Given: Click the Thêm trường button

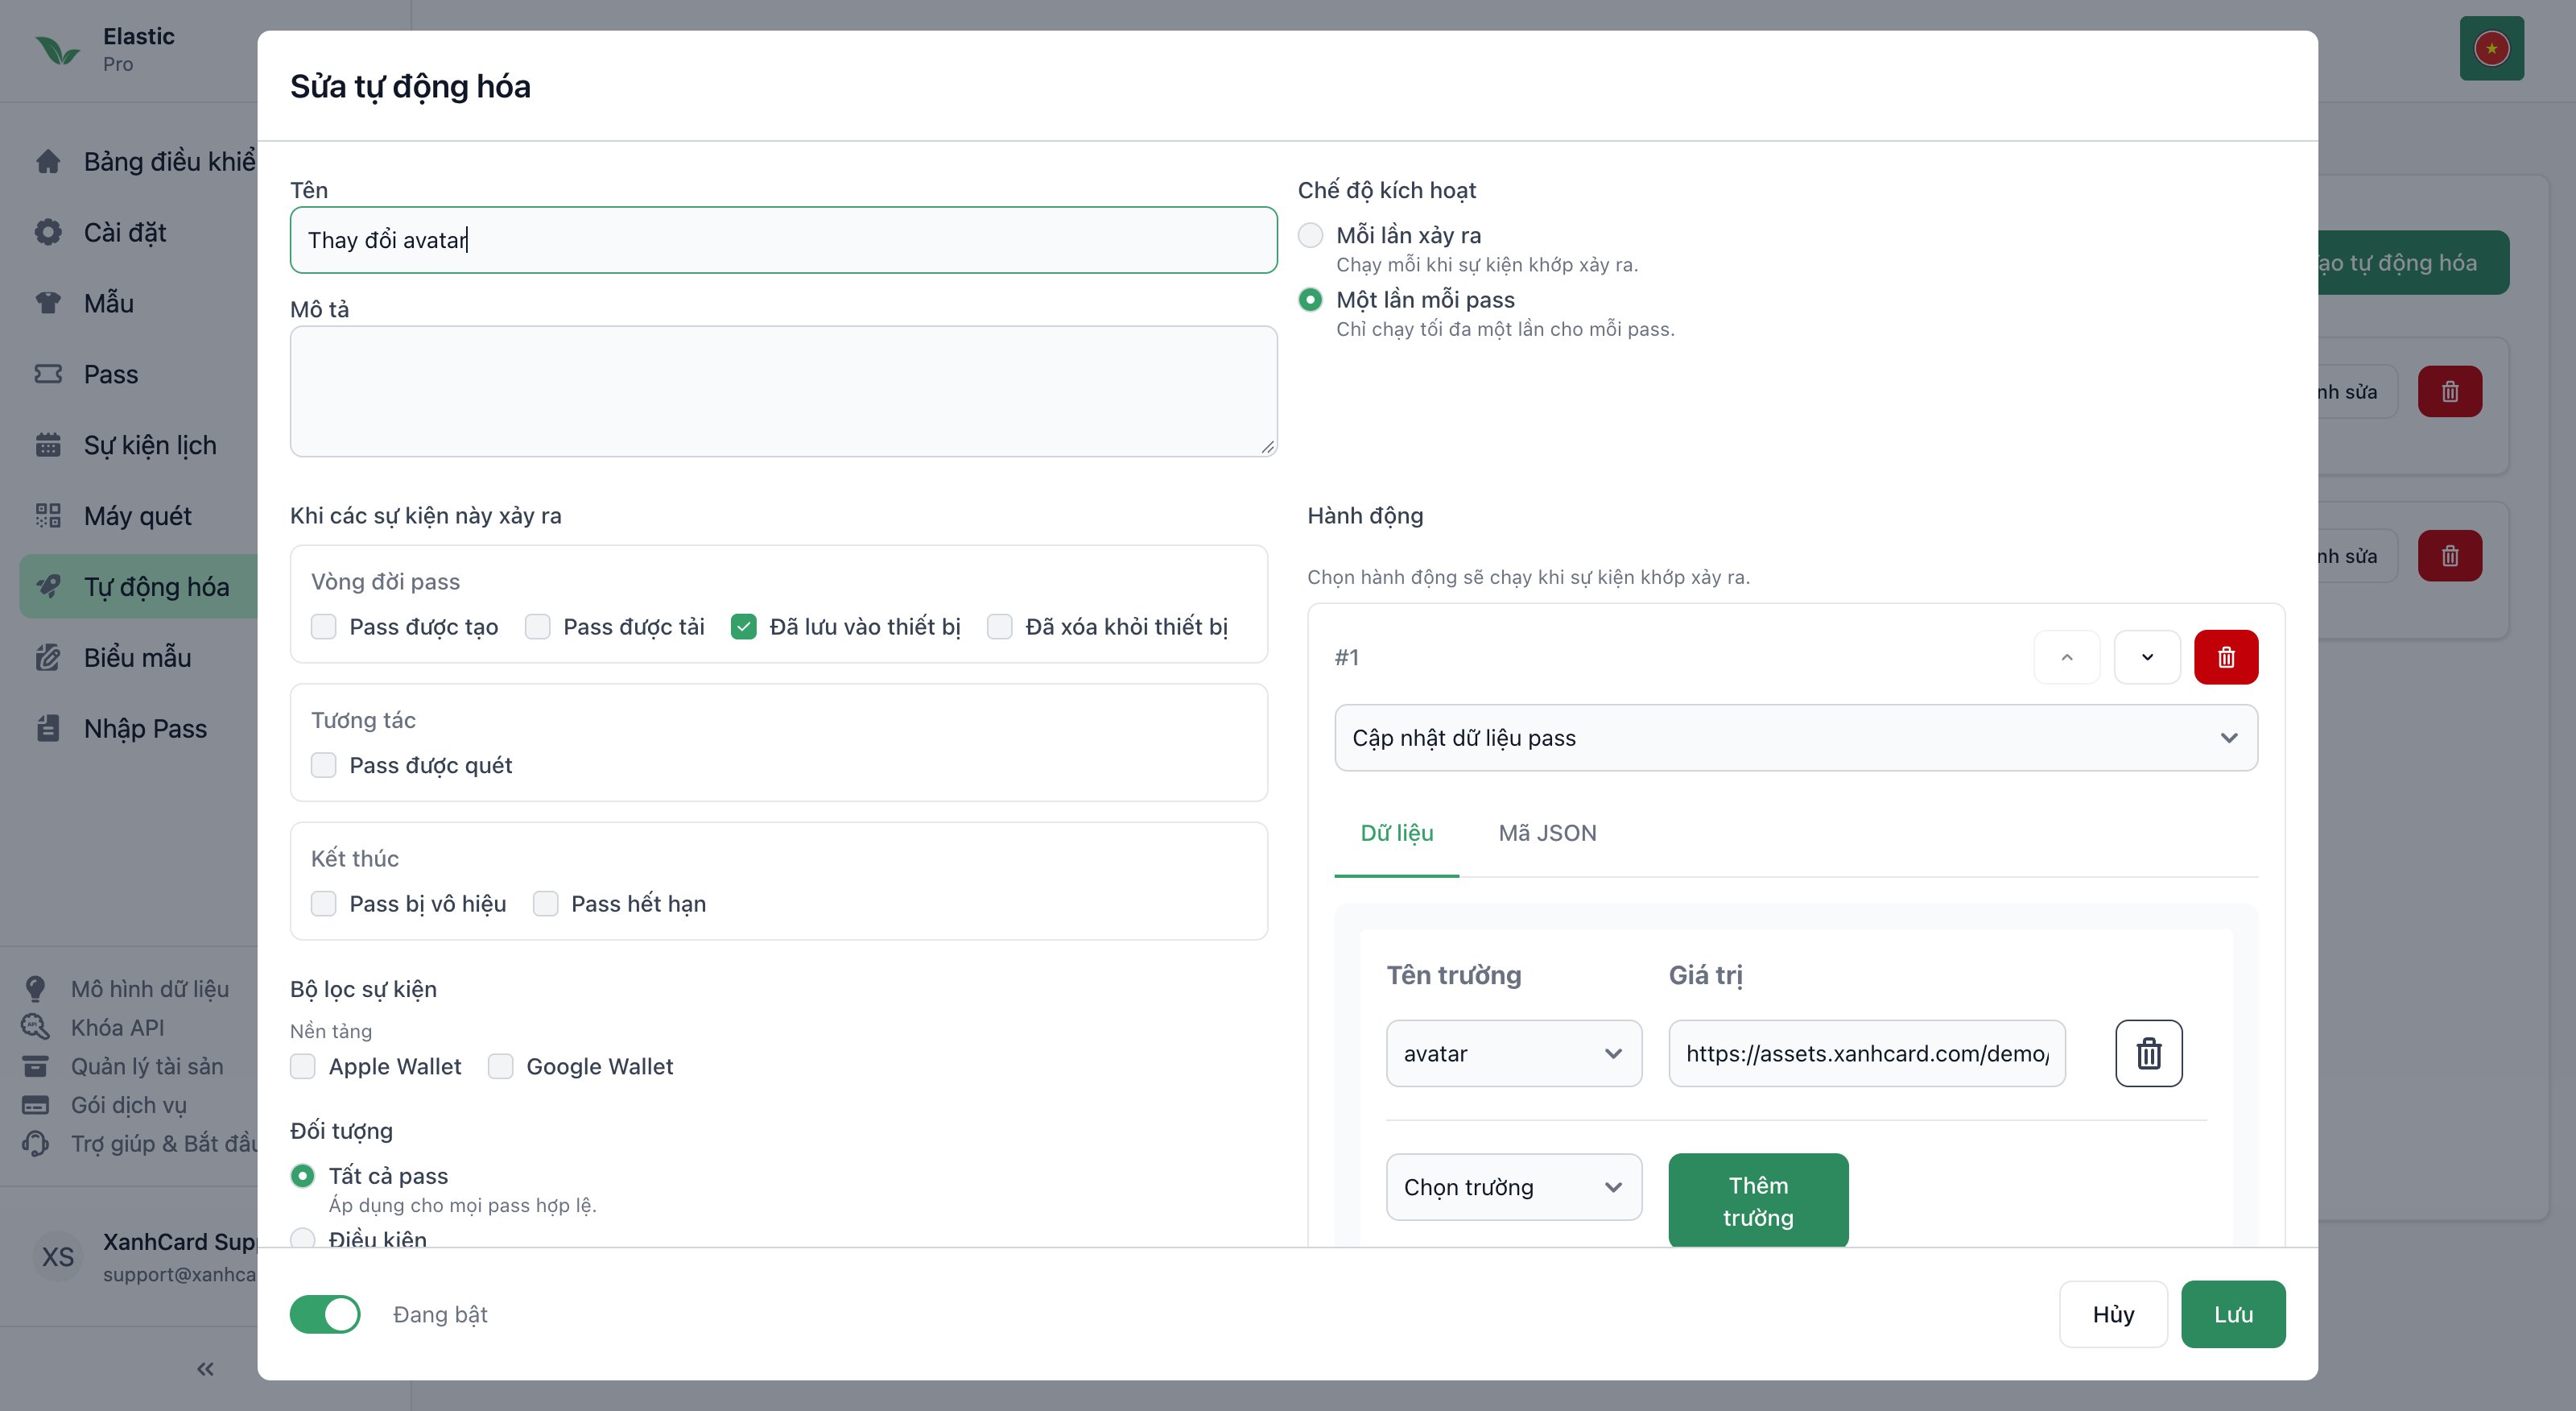Looking at the screenshot, I should [1758, 1201].
